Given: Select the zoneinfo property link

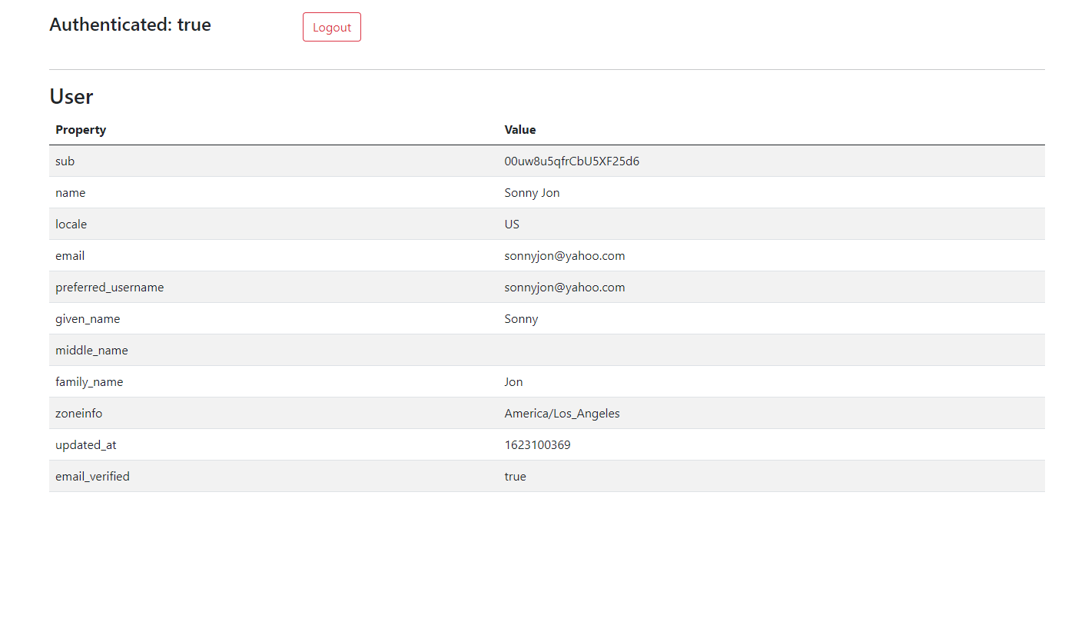Looking at the screenshot, I should (78, 413).
